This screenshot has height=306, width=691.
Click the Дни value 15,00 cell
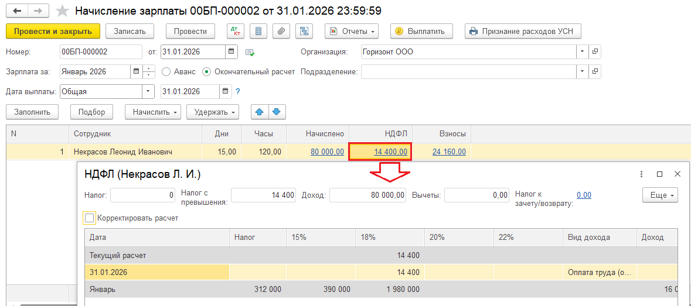[x=222, y=152]
